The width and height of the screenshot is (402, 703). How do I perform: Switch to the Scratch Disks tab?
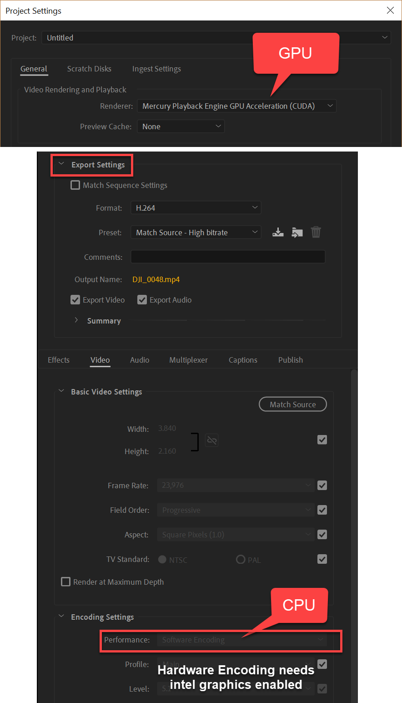pyautogui.click(x=89, y=69)
